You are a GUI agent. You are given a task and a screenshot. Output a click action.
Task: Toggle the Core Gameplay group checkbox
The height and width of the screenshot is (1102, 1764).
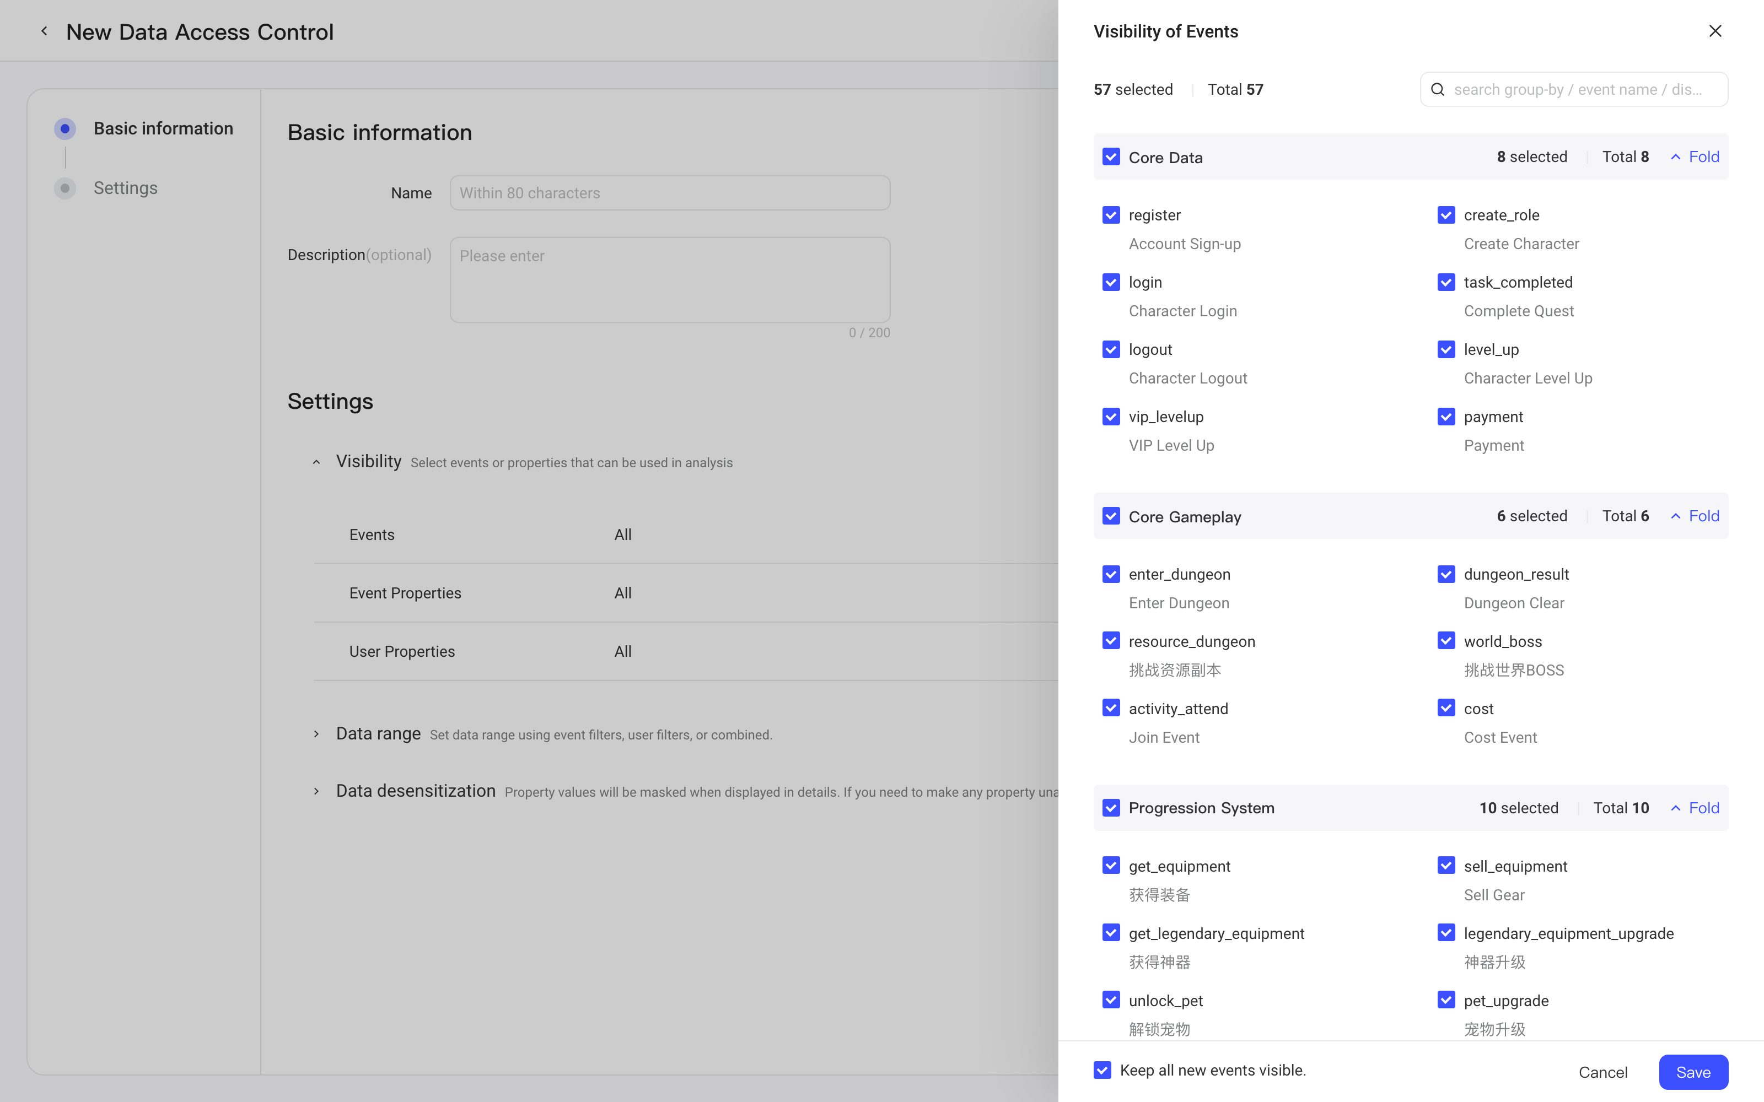point(1111,516)
